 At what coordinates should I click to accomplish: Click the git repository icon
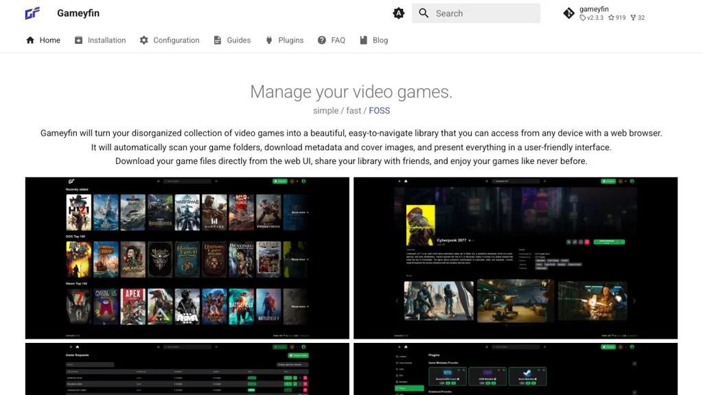tap(568, 13)
